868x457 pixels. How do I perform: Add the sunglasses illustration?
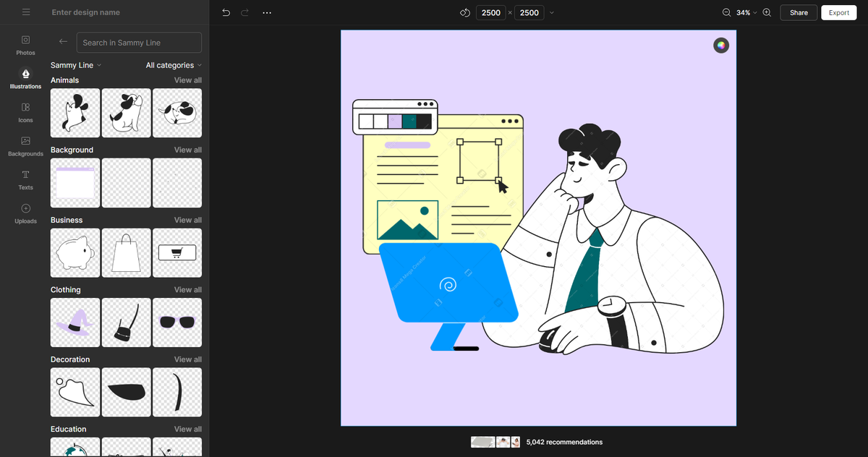(177, 323)
